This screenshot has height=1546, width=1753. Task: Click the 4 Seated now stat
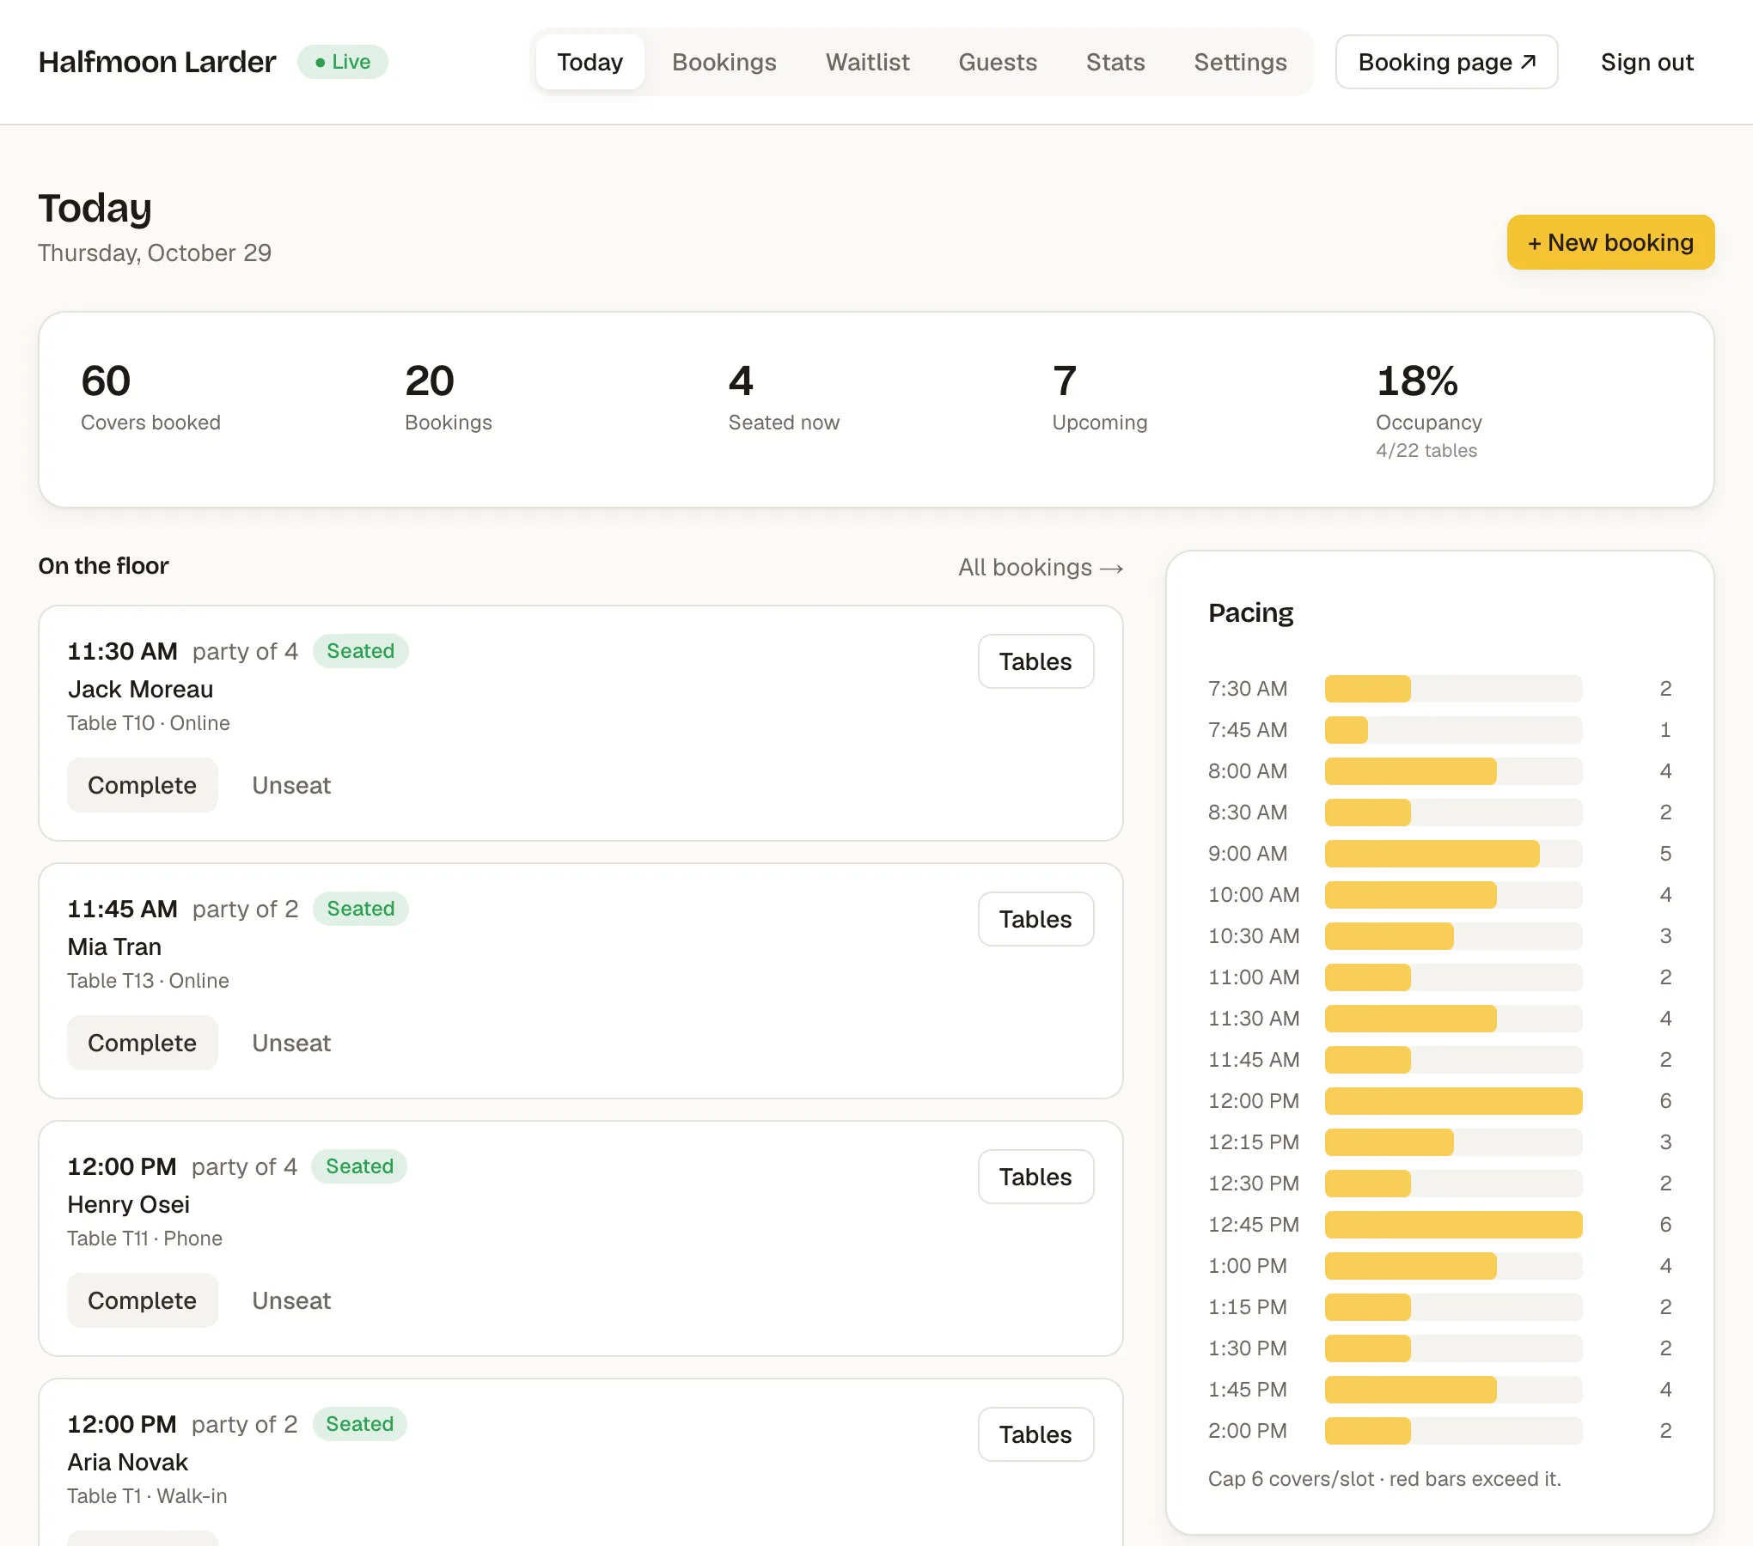pos(784,398)
